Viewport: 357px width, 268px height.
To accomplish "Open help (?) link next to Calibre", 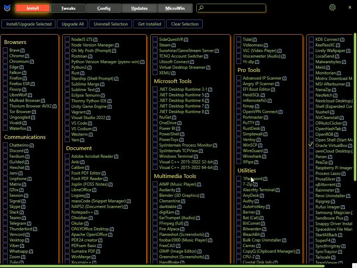I will pyautogui.click(x=87, y=168).
